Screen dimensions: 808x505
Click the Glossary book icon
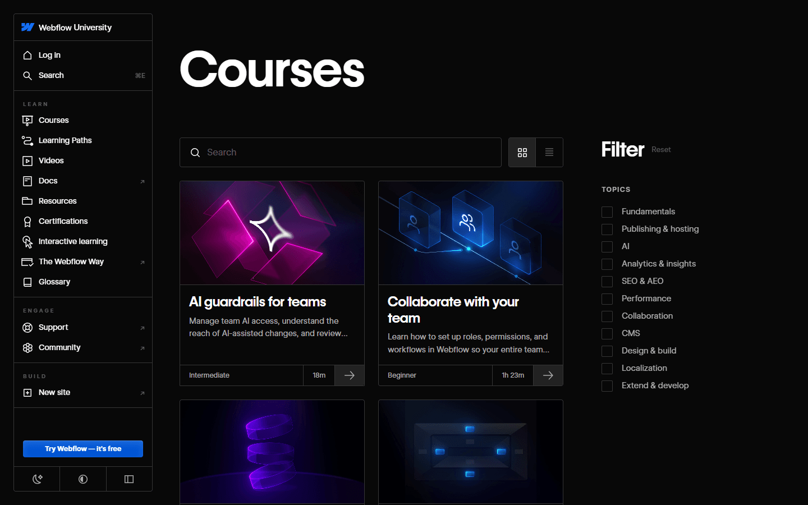pos(27,282)
